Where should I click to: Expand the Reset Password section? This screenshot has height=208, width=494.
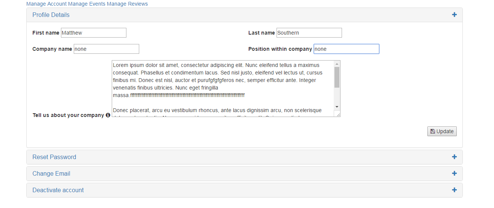(x=54, y=157)
